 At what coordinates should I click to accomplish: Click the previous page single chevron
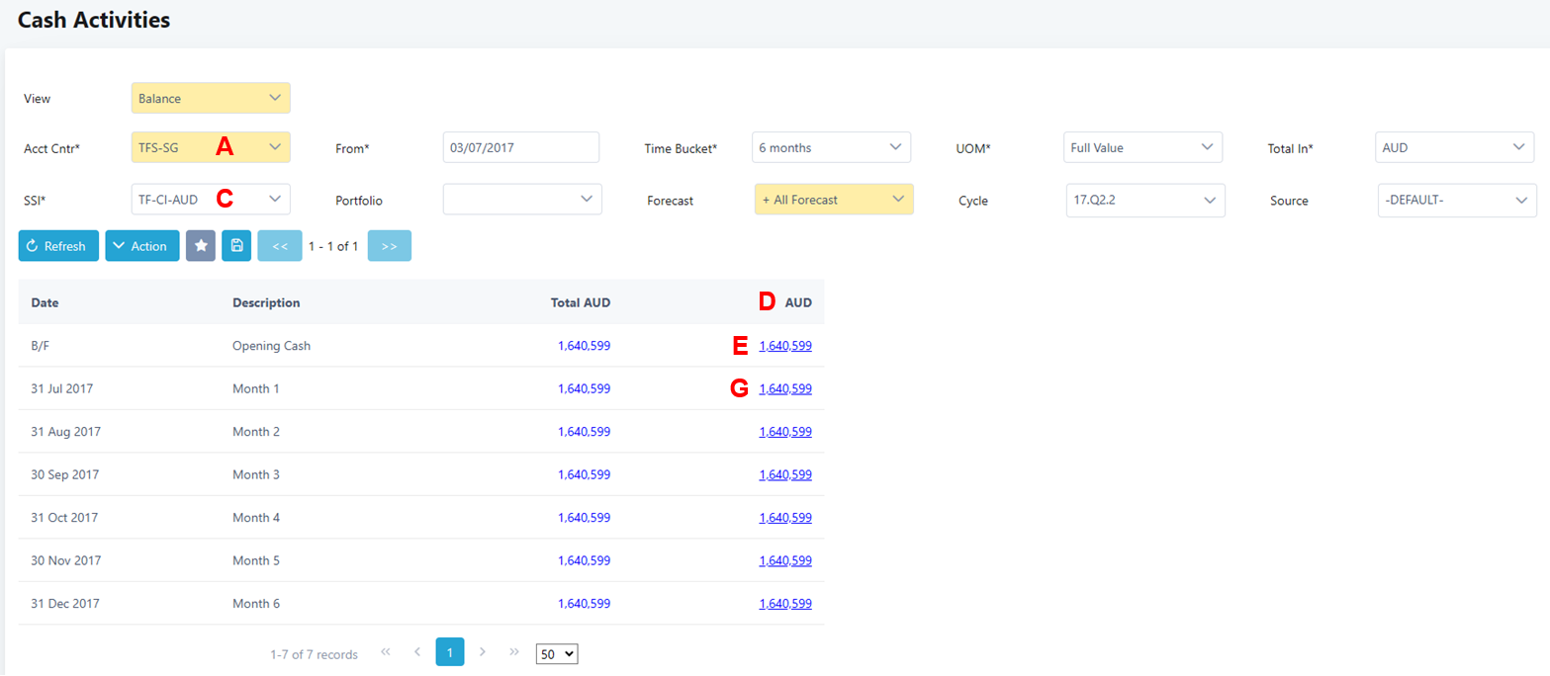point(417,652)
